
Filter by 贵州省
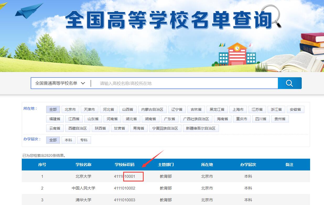280,119
